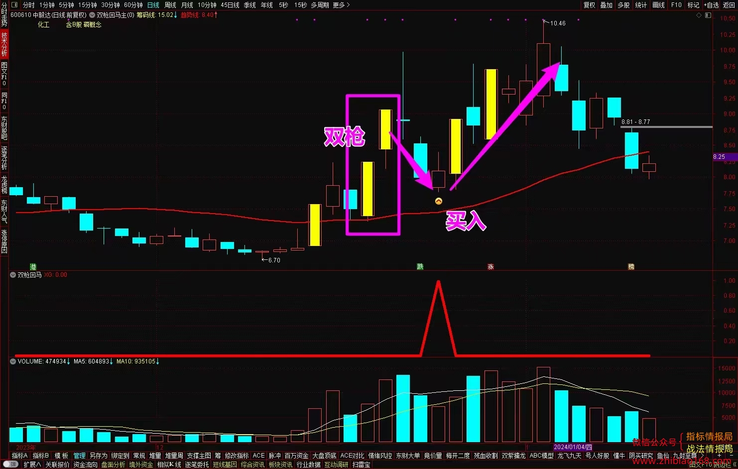This screenshot has width=738, height=469.
Task: Click 复权 in top-right toolbar
Action: pos(589,5)
